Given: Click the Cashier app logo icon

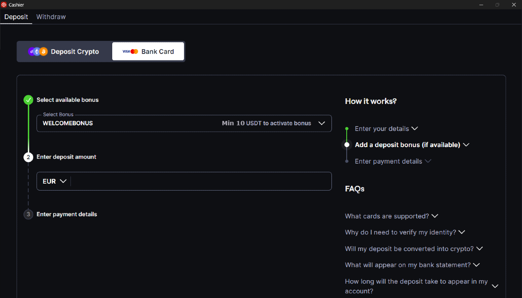Looking at the screenshot, I should tap(4, 5).
